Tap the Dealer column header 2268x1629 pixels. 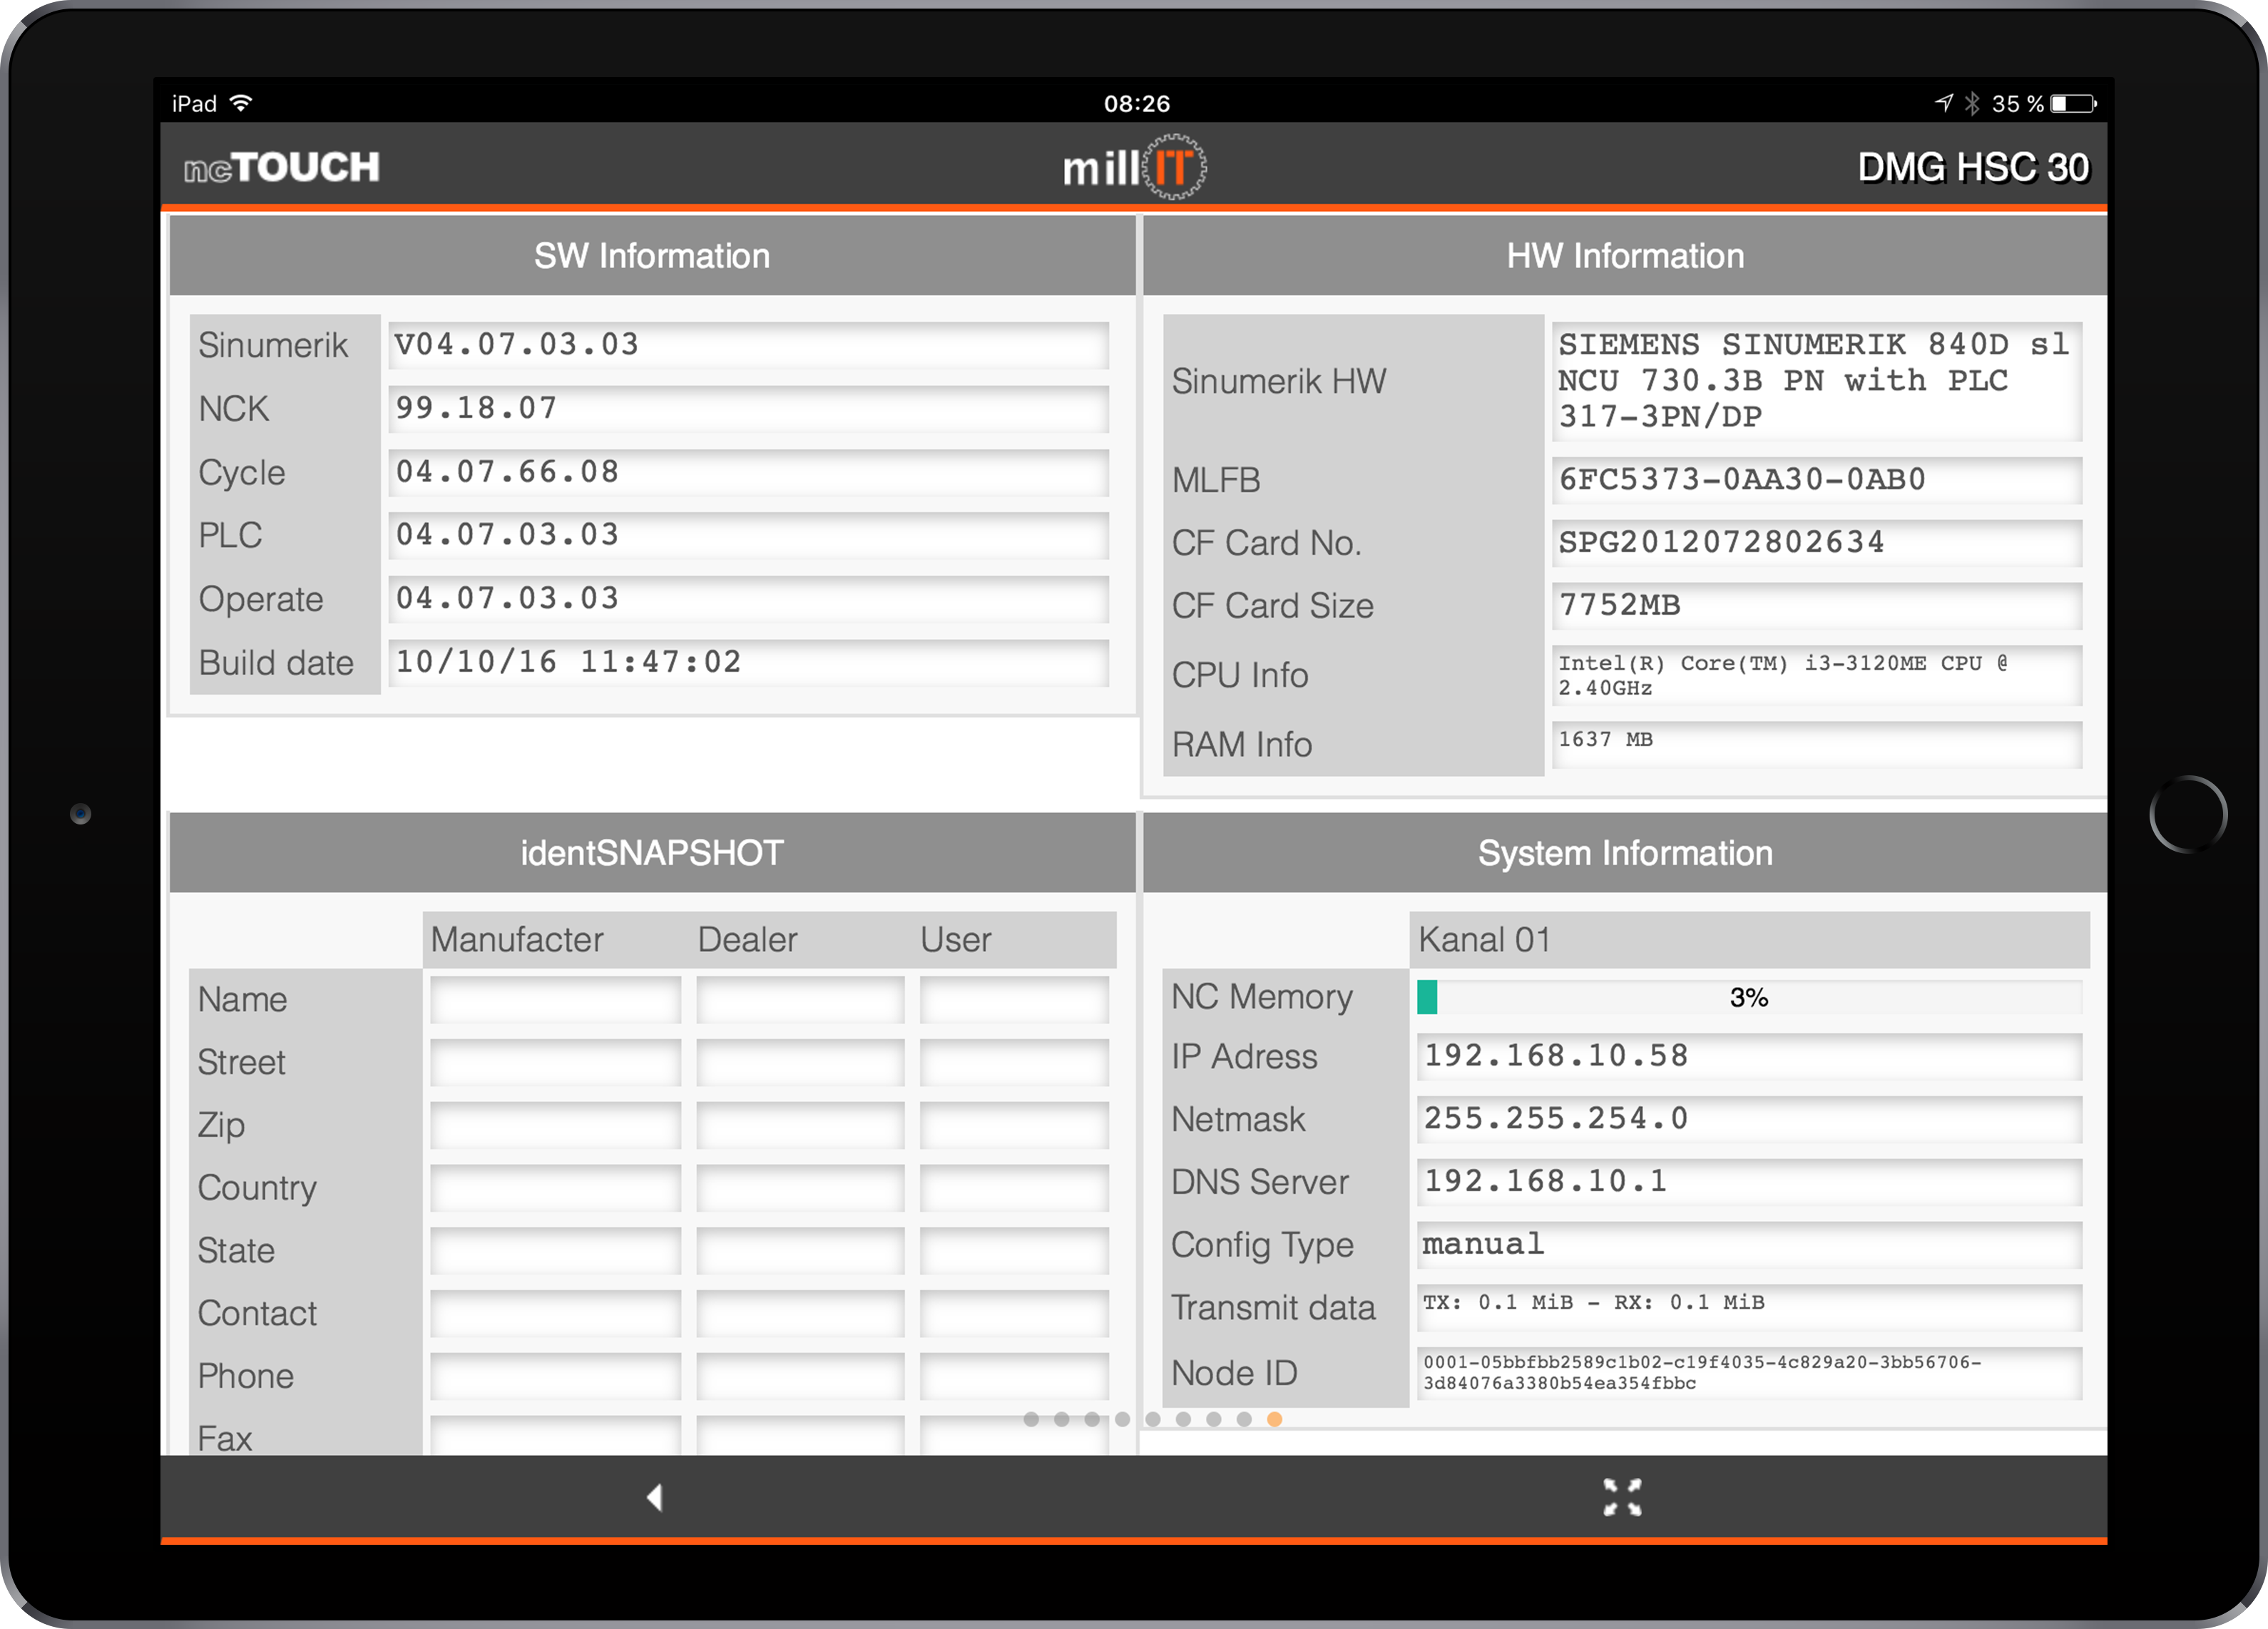click(x=747, y=940)
